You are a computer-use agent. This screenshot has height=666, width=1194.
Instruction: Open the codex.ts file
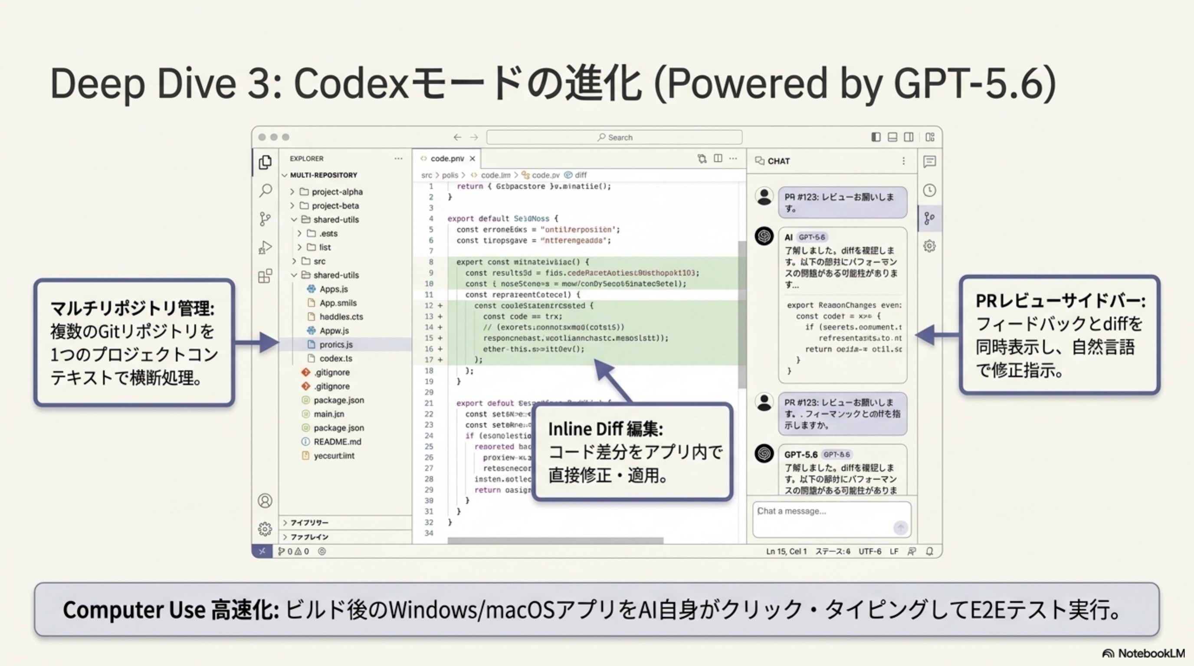tap(330, 359)
